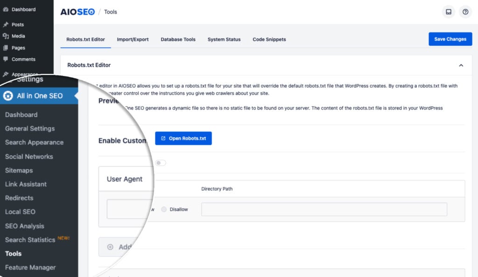The image size is (478, 277).
Task: Open Feature Manager menu item
Action: [30, 267]
